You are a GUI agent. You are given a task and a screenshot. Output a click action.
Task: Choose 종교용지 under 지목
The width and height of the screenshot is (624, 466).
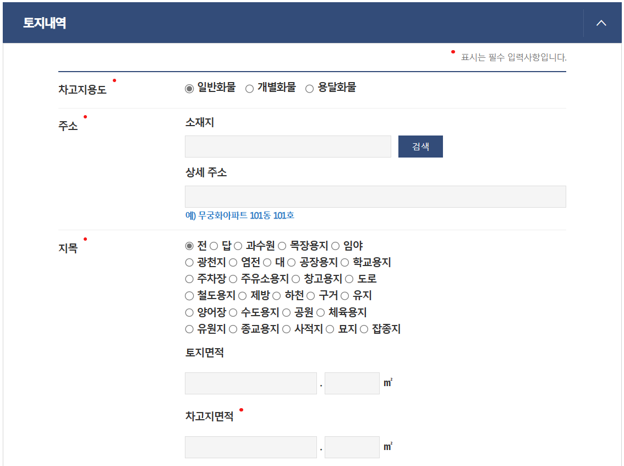[x=234, y=329]
